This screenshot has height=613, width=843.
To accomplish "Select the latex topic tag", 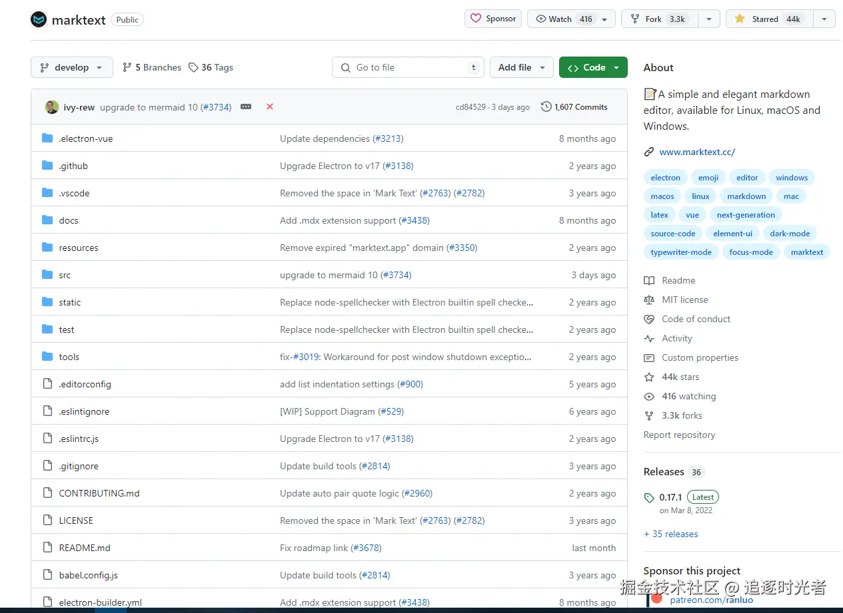I will point(659,215).
